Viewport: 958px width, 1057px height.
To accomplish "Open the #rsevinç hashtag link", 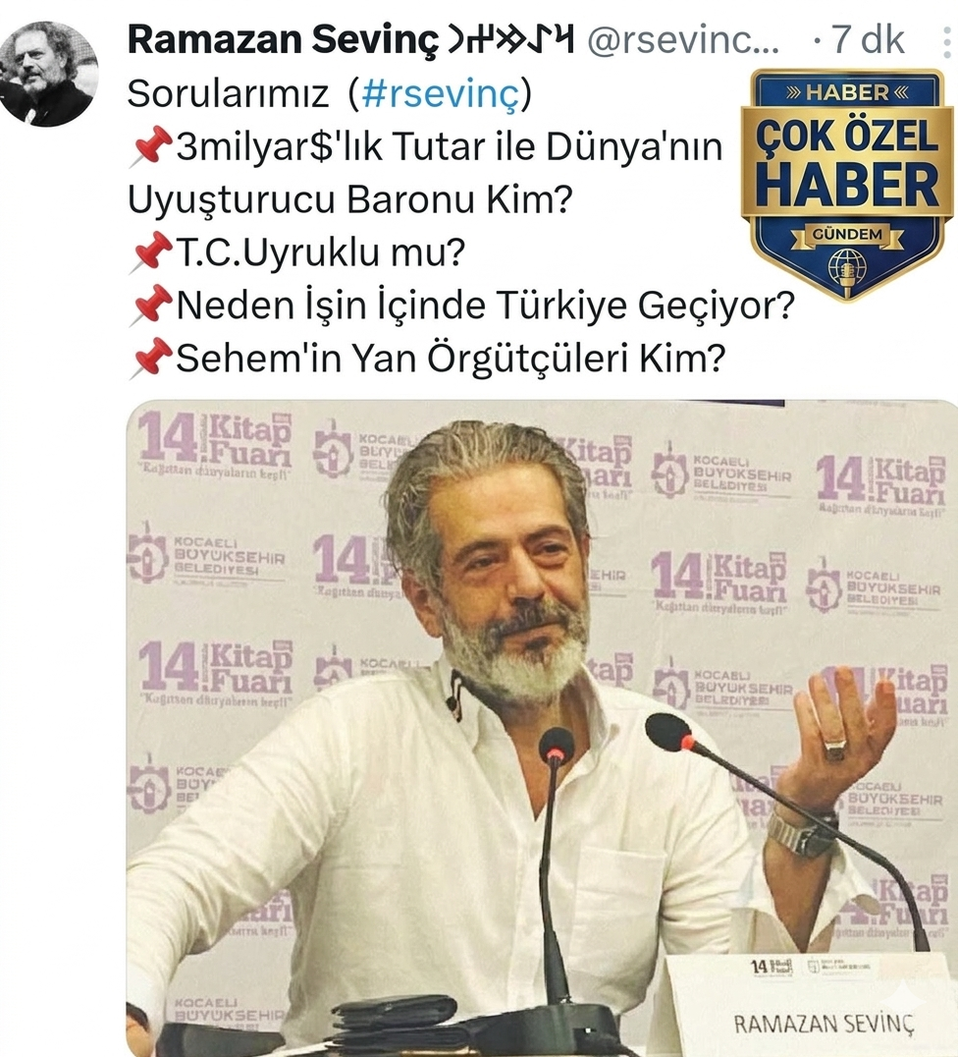I will point(441,93).
